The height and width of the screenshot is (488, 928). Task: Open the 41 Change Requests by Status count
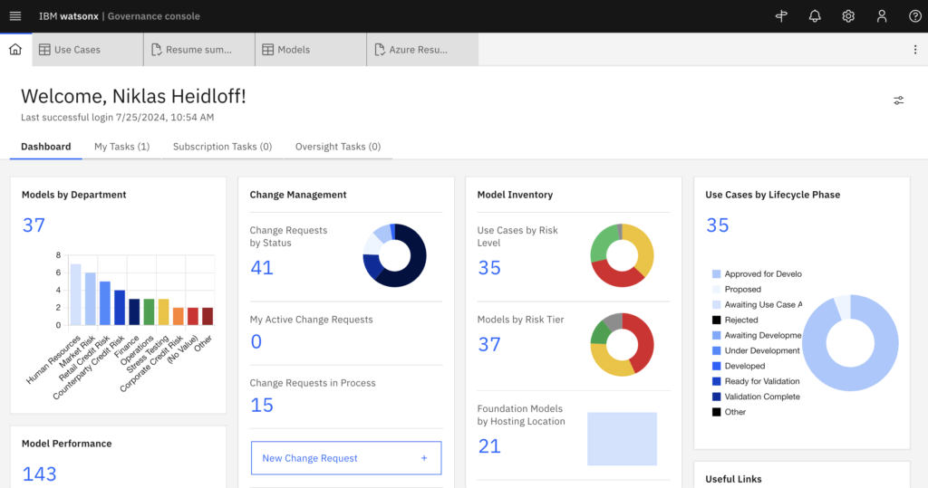coord(262,267)
